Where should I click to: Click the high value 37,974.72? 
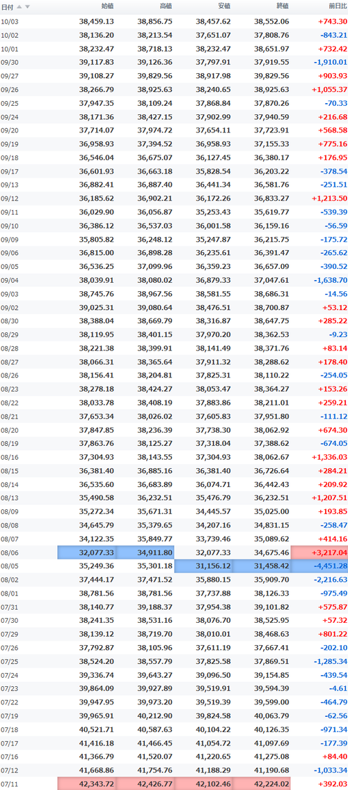coord(155,130)
